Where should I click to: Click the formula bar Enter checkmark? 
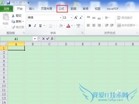coord(48,39)
